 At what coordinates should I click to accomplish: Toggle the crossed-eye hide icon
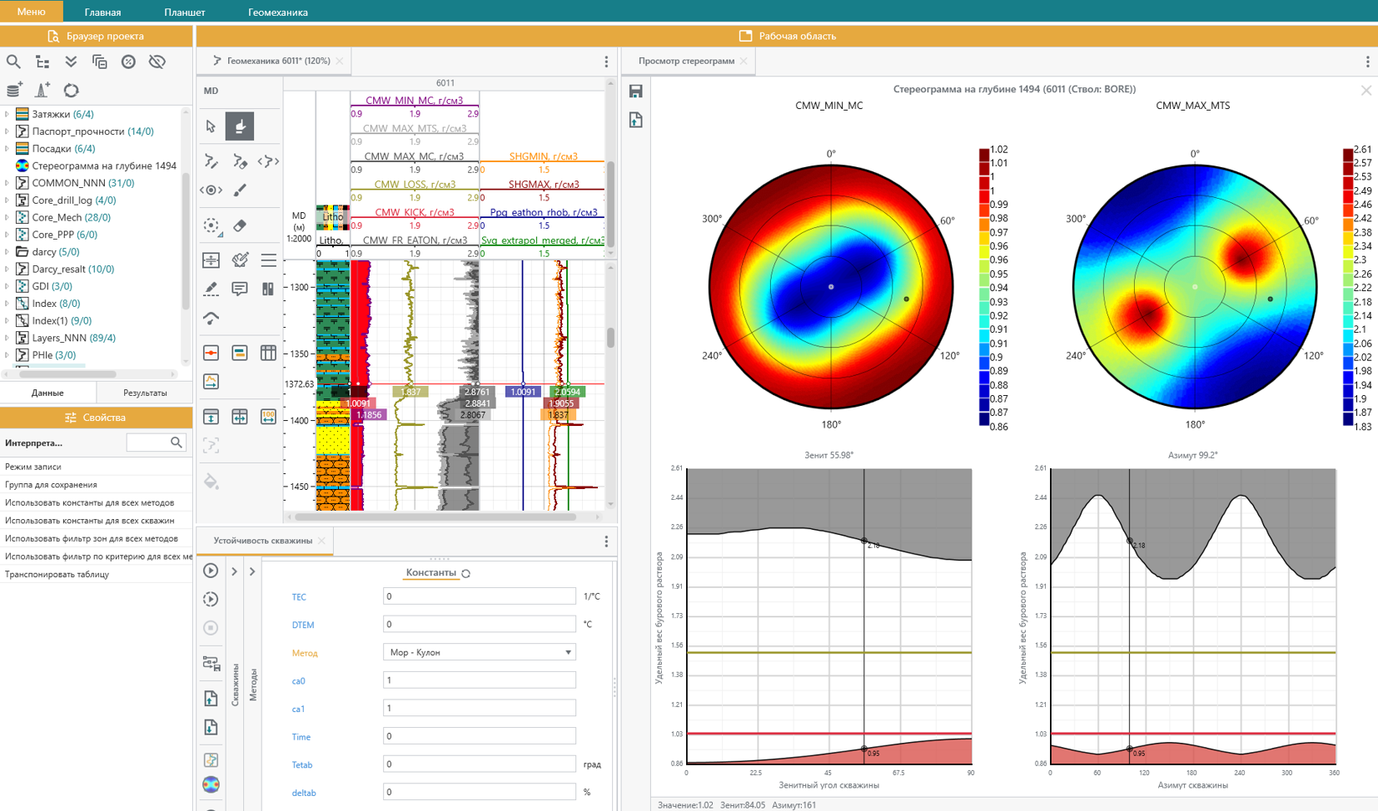(157, 62)
